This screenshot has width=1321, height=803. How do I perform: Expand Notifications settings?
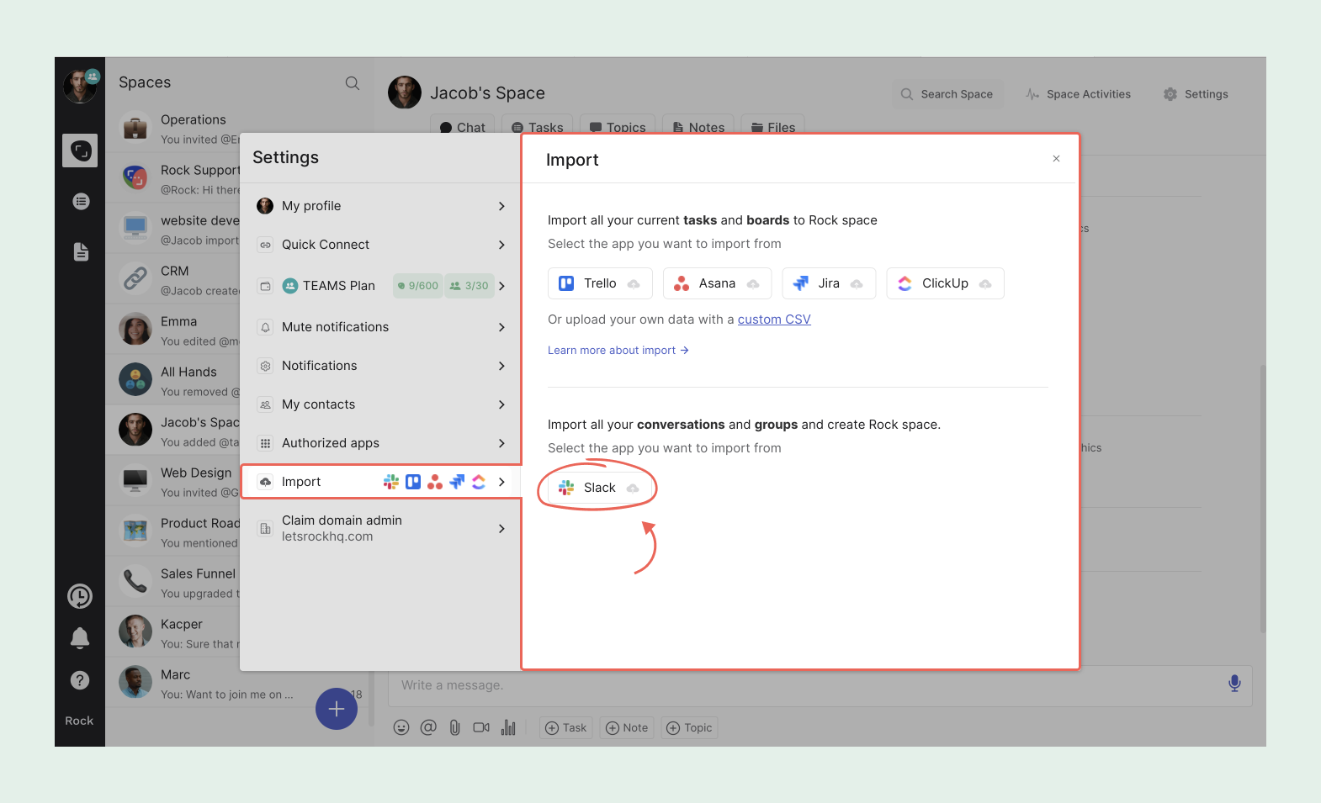(x=381, y=366)
